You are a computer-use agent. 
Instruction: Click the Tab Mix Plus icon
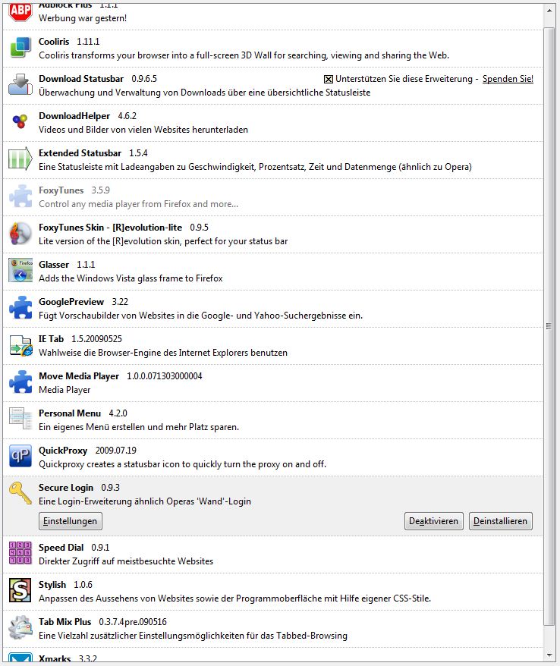pos(20,628)
